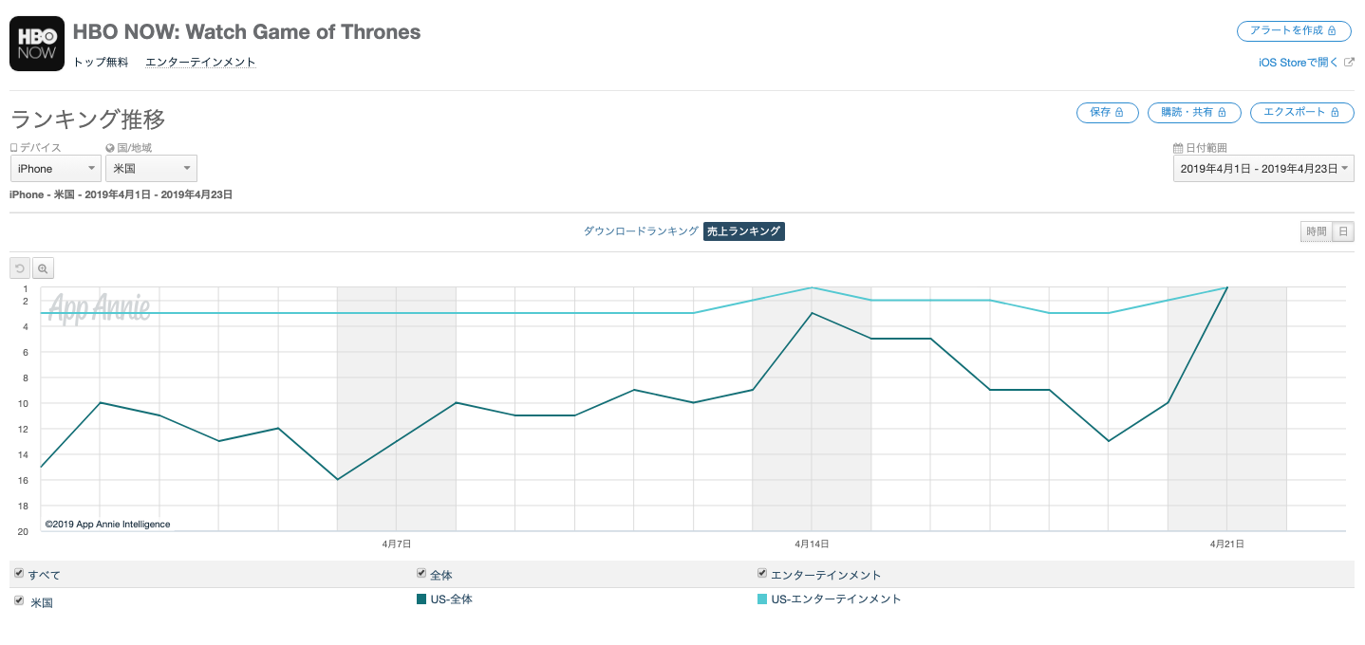Click the dark line peak at April 14
Image resolution: width=1365 pixels, height=645 pixels.
point(812,313)
